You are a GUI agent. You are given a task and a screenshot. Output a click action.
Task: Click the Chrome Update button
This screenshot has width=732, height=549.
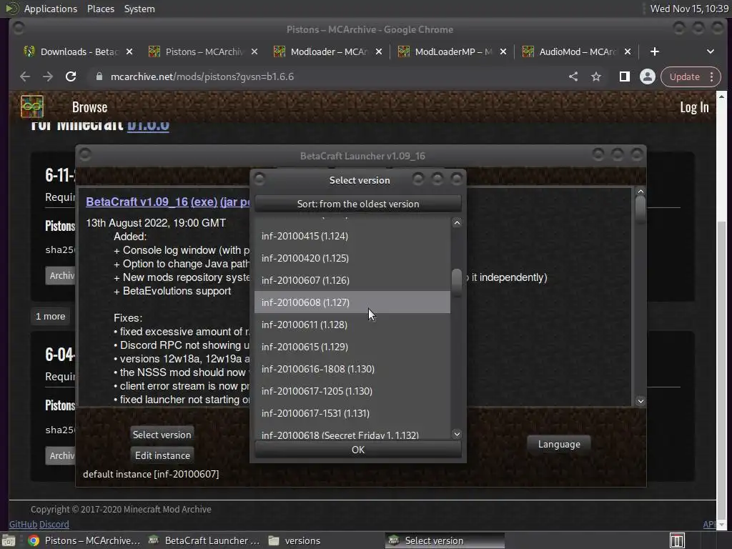click(684, 76)
